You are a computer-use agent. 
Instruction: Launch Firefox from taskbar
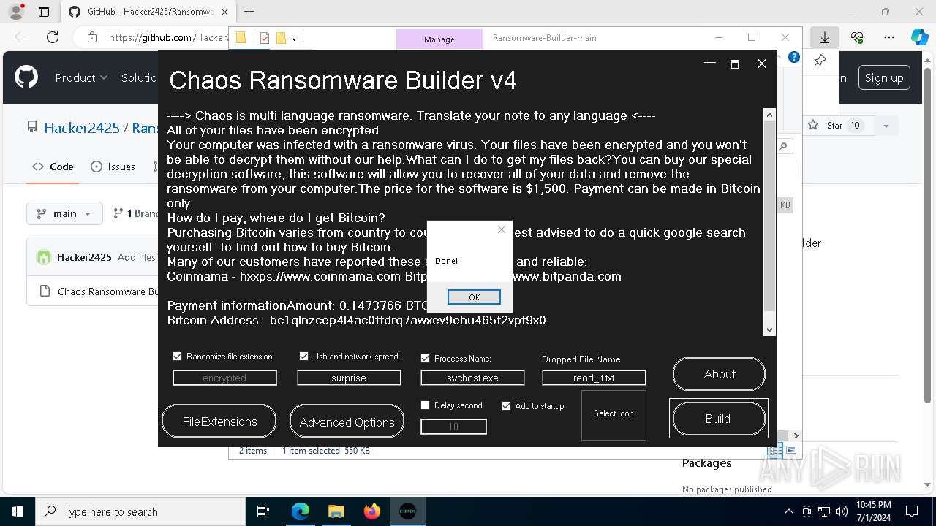point(371,511)
